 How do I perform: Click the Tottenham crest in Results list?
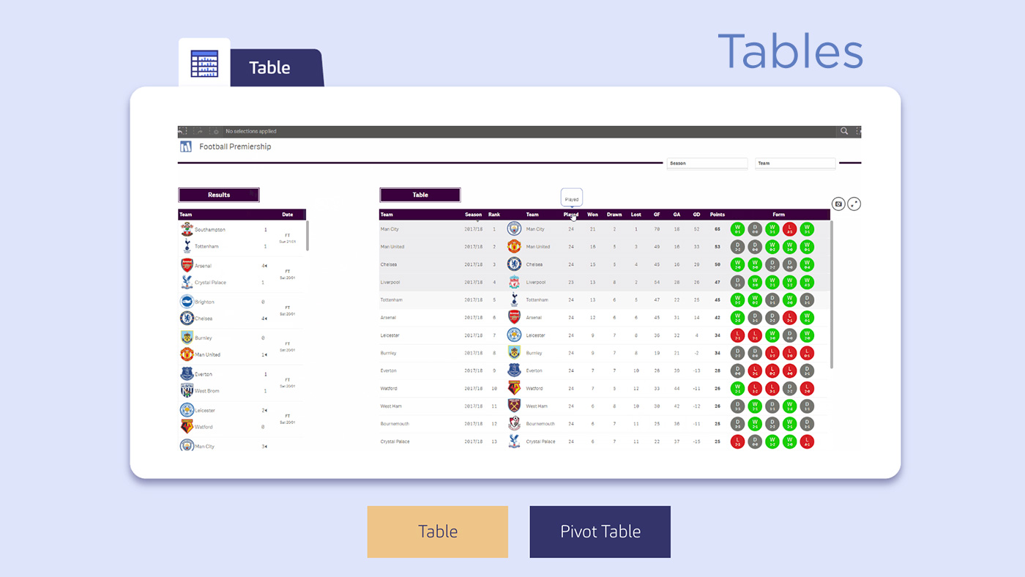(x=187, y=247)
